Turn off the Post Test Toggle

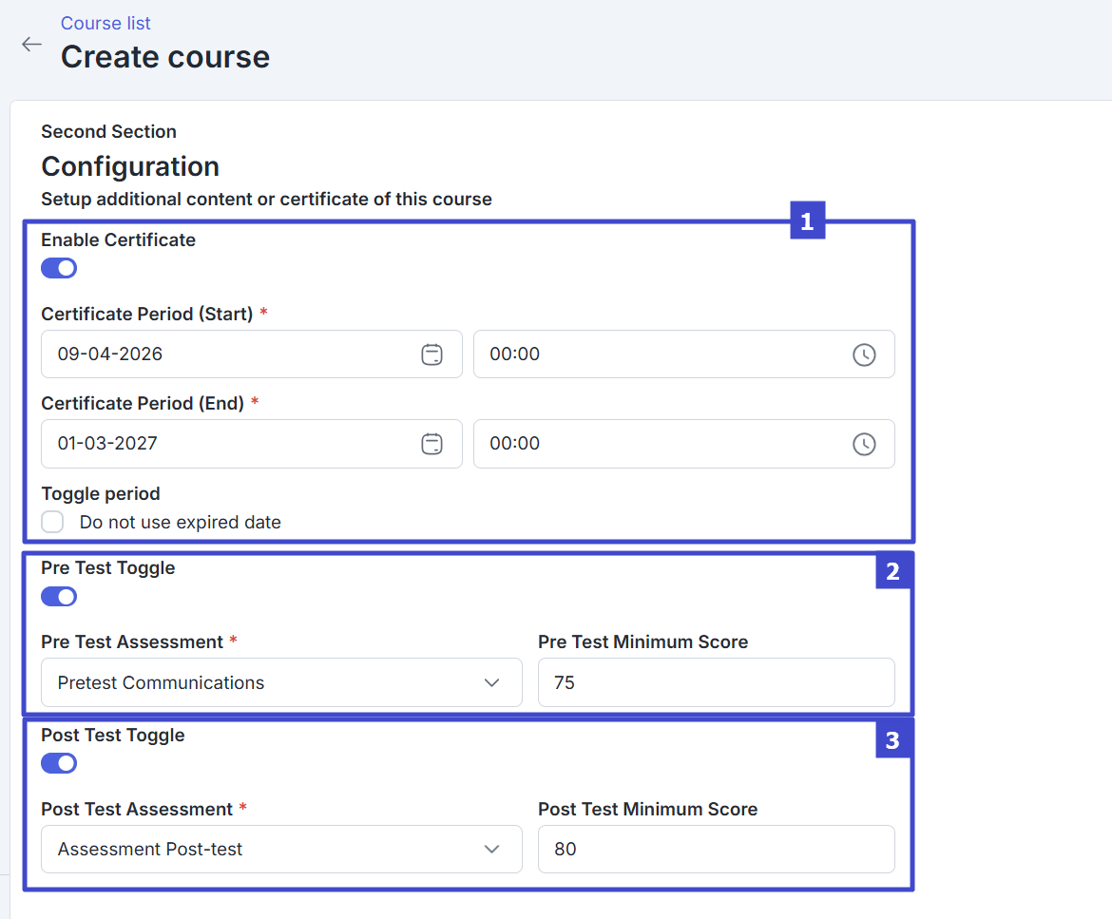(59, 764)
